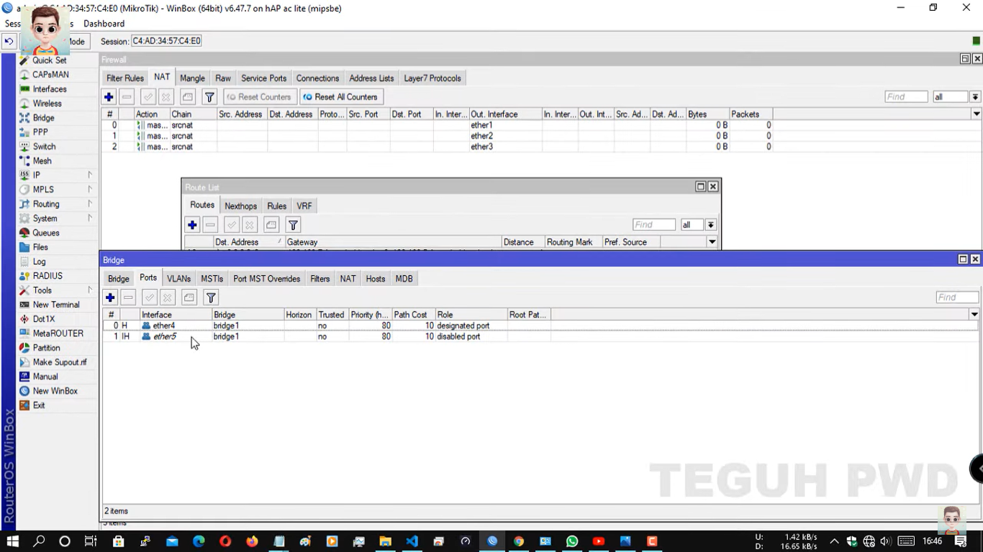983x552 pixels.
Task: Expand the IP submenu
Action: tap(90, 175)
